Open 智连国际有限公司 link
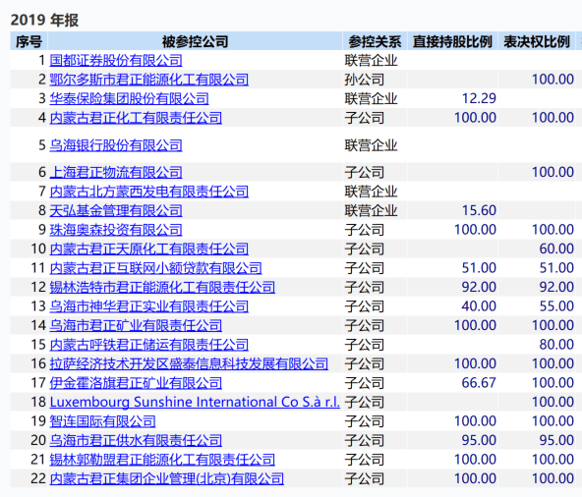Screen dimensions: 582x497 (102, 421)
